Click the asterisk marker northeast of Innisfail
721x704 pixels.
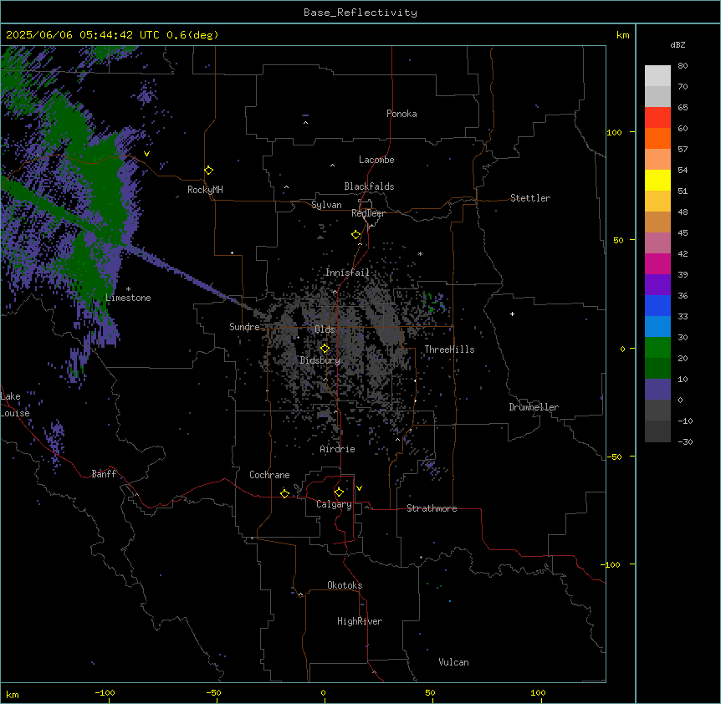tap(420, 254)
